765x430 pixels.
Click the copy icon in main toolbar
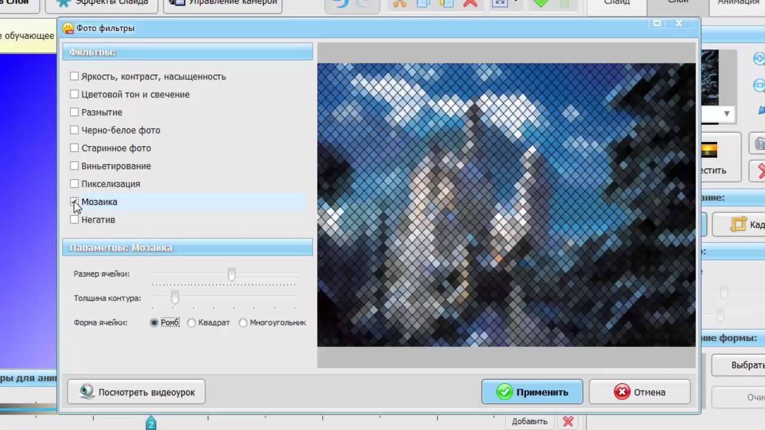click(424, 3)
